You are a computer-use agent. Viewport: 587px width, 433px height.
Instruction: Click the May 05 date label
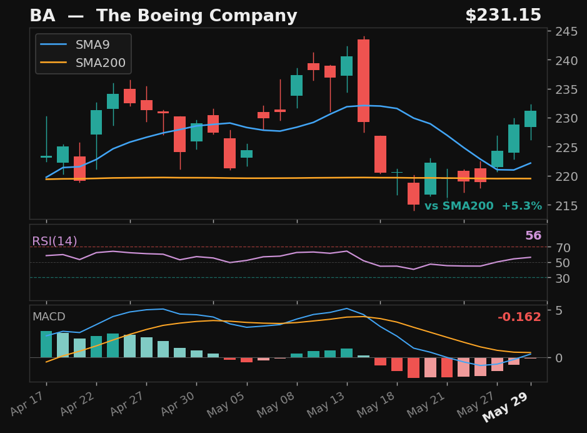pos(226,405)
